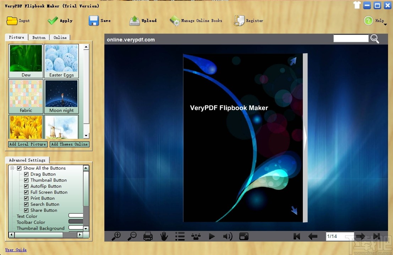This screenshot has height=255, width=393.
Task: Click the Advanced Settings down scroll arrow
Action: (86, 228)
